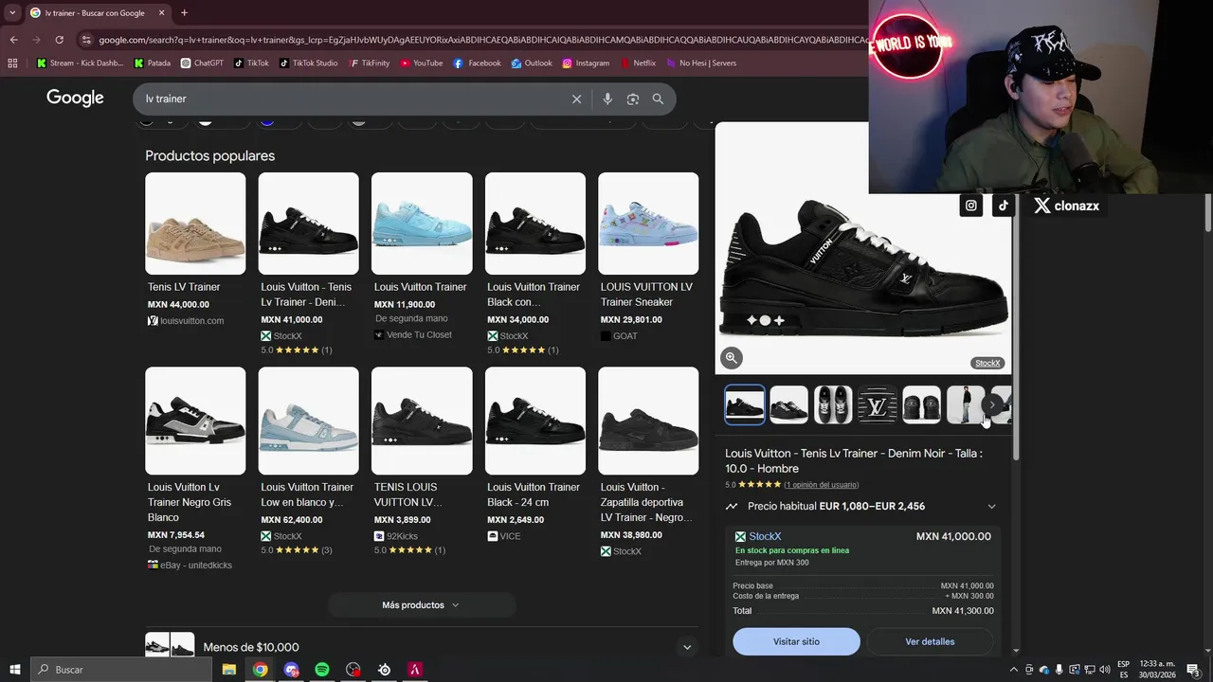Open the Facebook bookmark
Image resolution: width=1213 pixels, height=682 pixels.
[x=477, y=63]
